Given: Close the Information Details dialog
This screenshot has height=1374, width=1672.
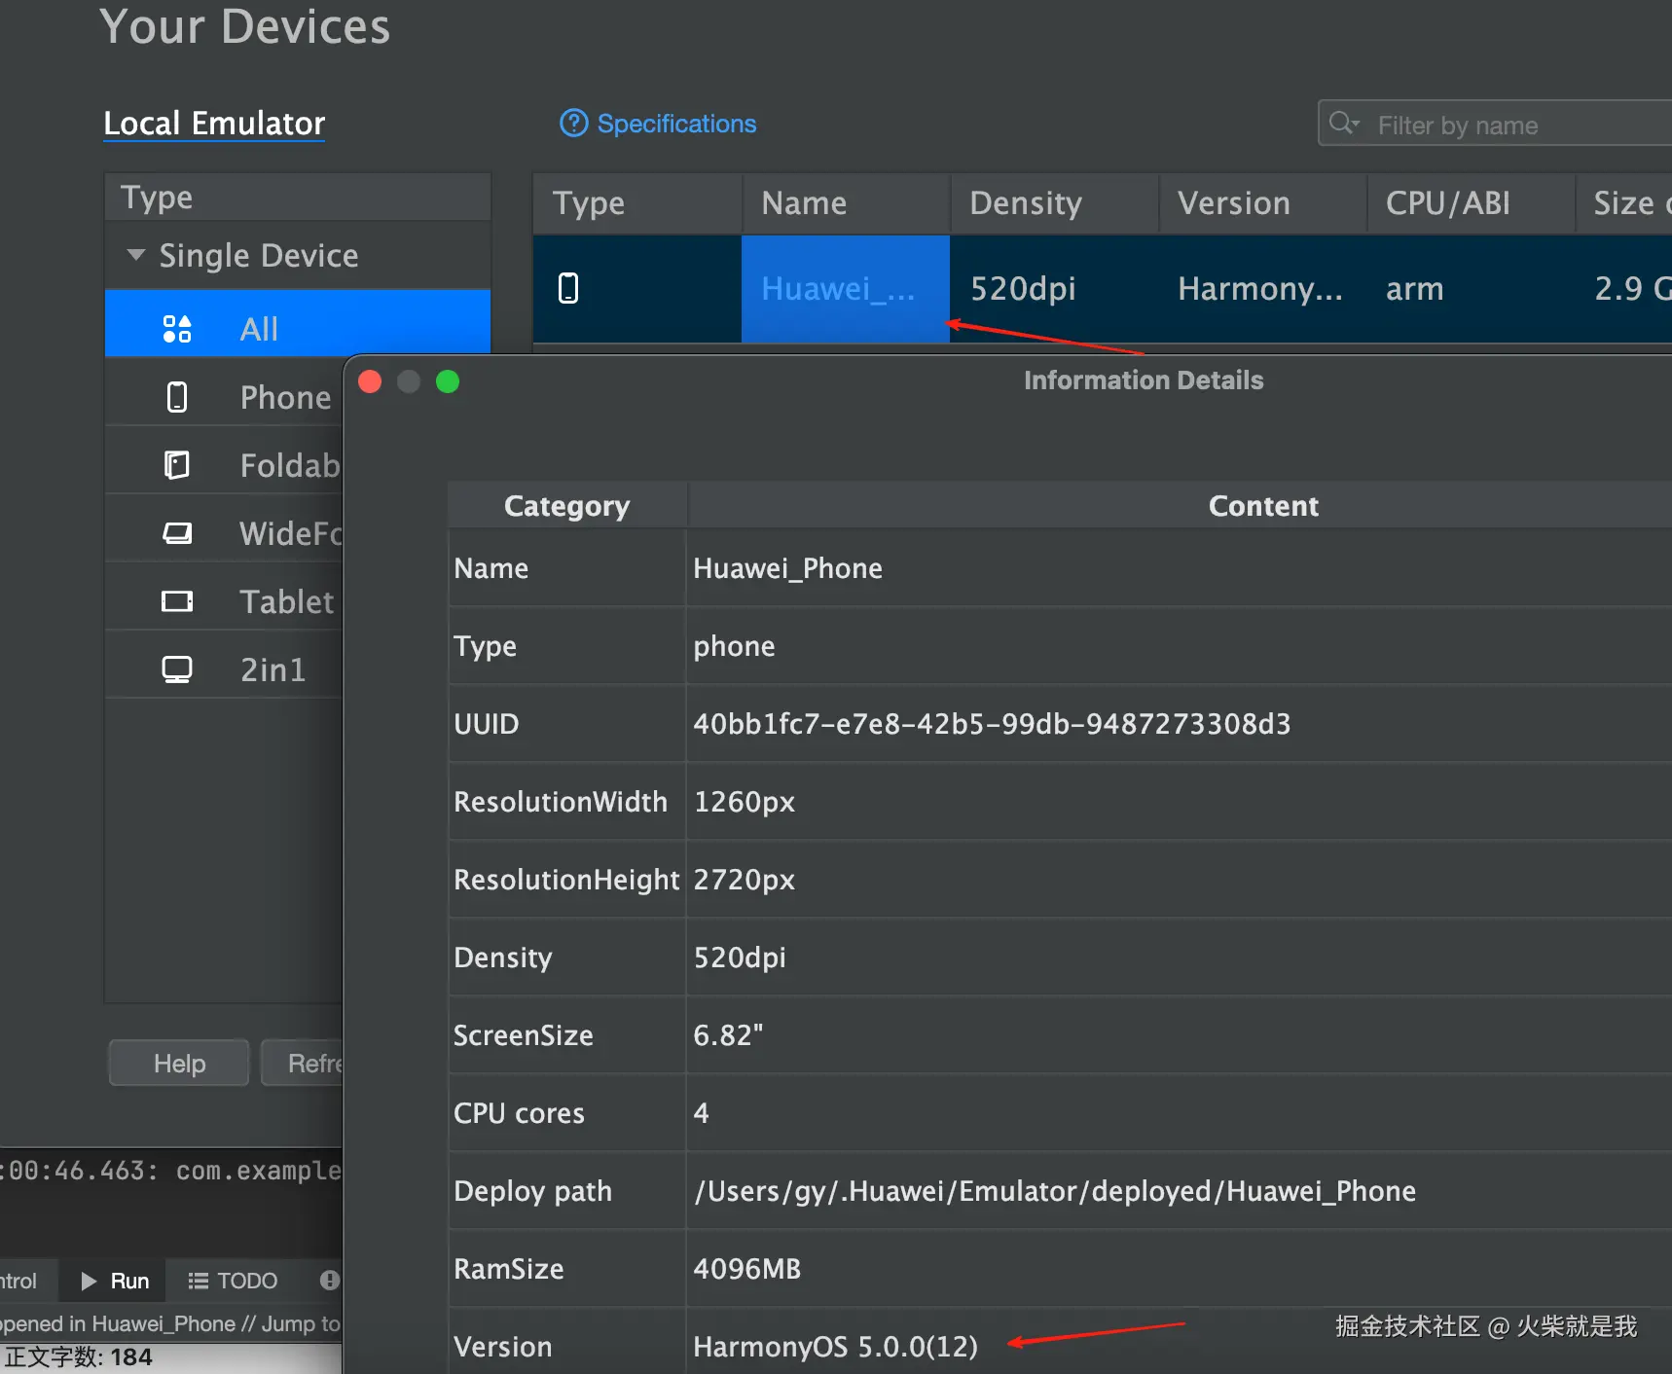Looking at the screenshot, I should click(x=370, y=381).
